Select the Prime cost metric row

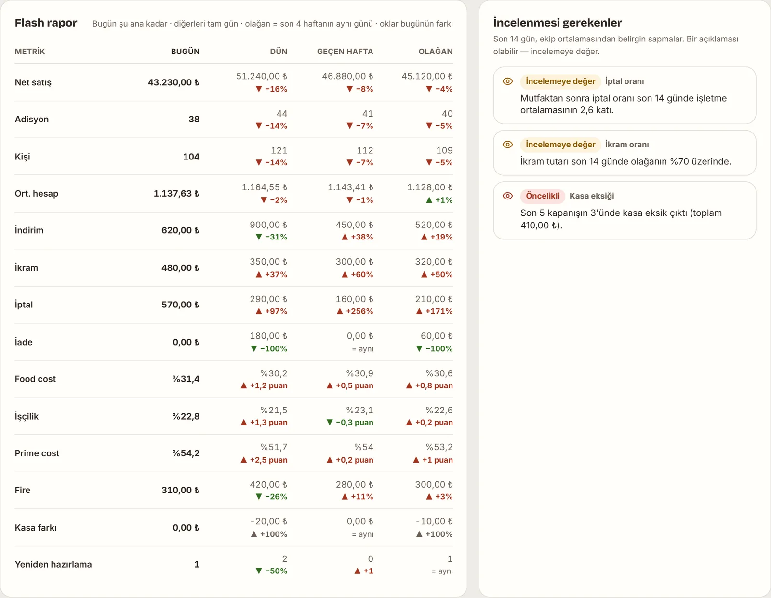click(x=234, y=453)
